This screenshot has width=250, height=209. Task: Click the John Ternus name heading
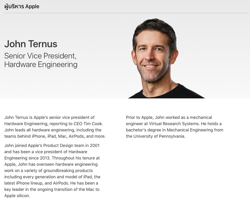click(x=31, y=44)
